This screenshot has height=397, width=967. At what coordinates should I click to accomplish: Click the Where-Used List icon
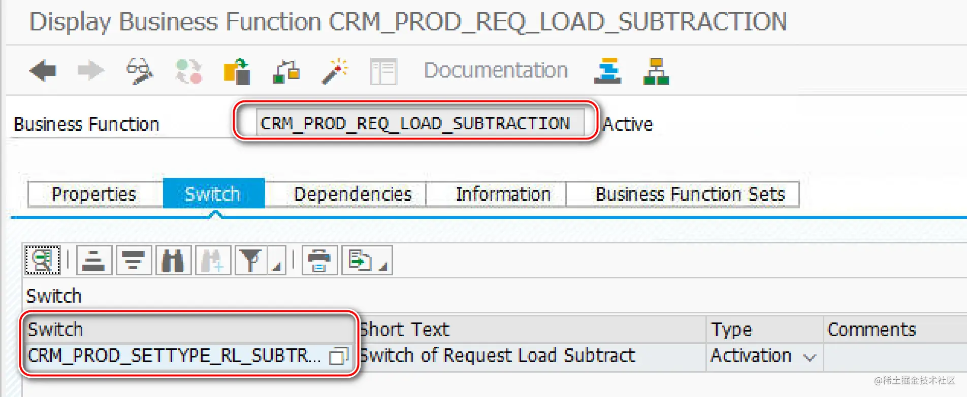pos(286,71)
